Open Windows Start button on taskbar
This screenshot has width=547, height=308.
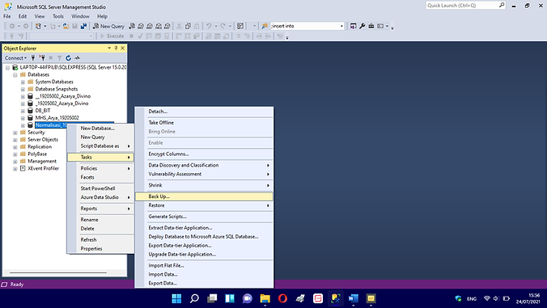pos(176,298)
